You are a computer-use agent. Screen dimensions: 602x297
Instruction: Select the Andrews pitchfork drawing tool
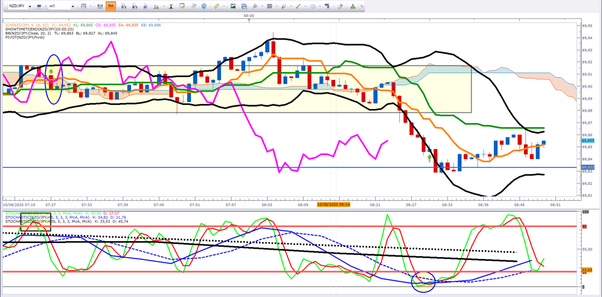(255, 6)
